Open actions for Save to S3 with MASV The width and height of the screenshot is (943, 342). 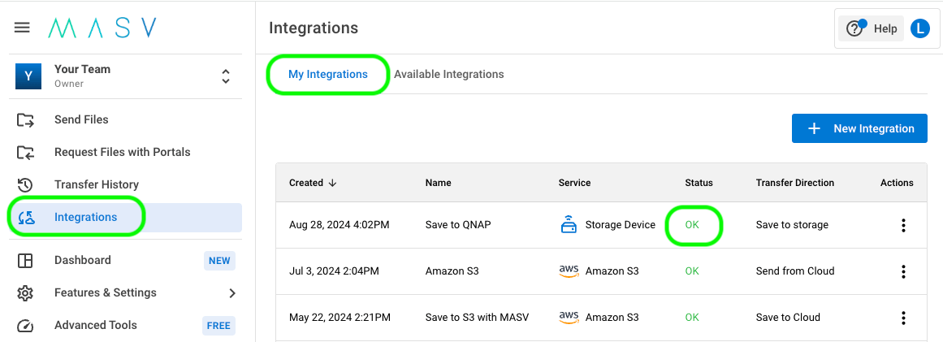[x=903, y=318]
